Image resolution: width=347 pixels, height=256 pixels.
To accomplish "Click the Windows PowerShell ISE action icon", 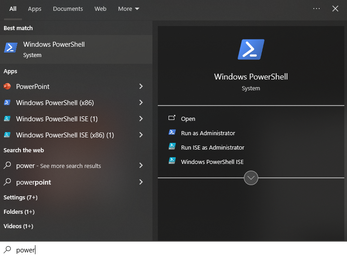I will click(172, 161).
